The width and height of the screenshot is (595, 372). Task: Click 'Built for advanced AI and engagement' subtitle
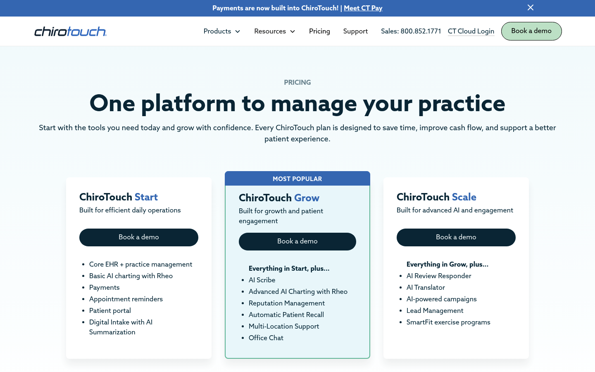click(455, 210)
